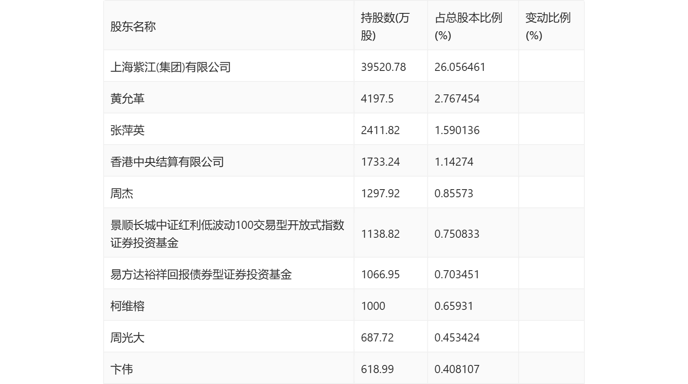Click the ratio 1.590136
This screenshot has height=384, width=688.
click(x=457, y=130)
